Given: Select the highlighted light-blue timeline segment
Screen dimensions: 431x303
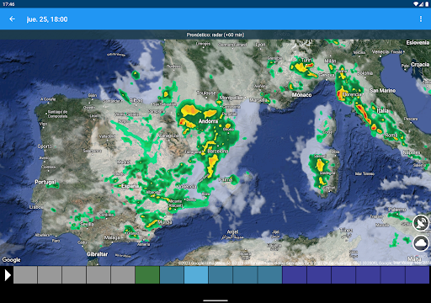Looking at the screenshot, I should coord(196,275).
